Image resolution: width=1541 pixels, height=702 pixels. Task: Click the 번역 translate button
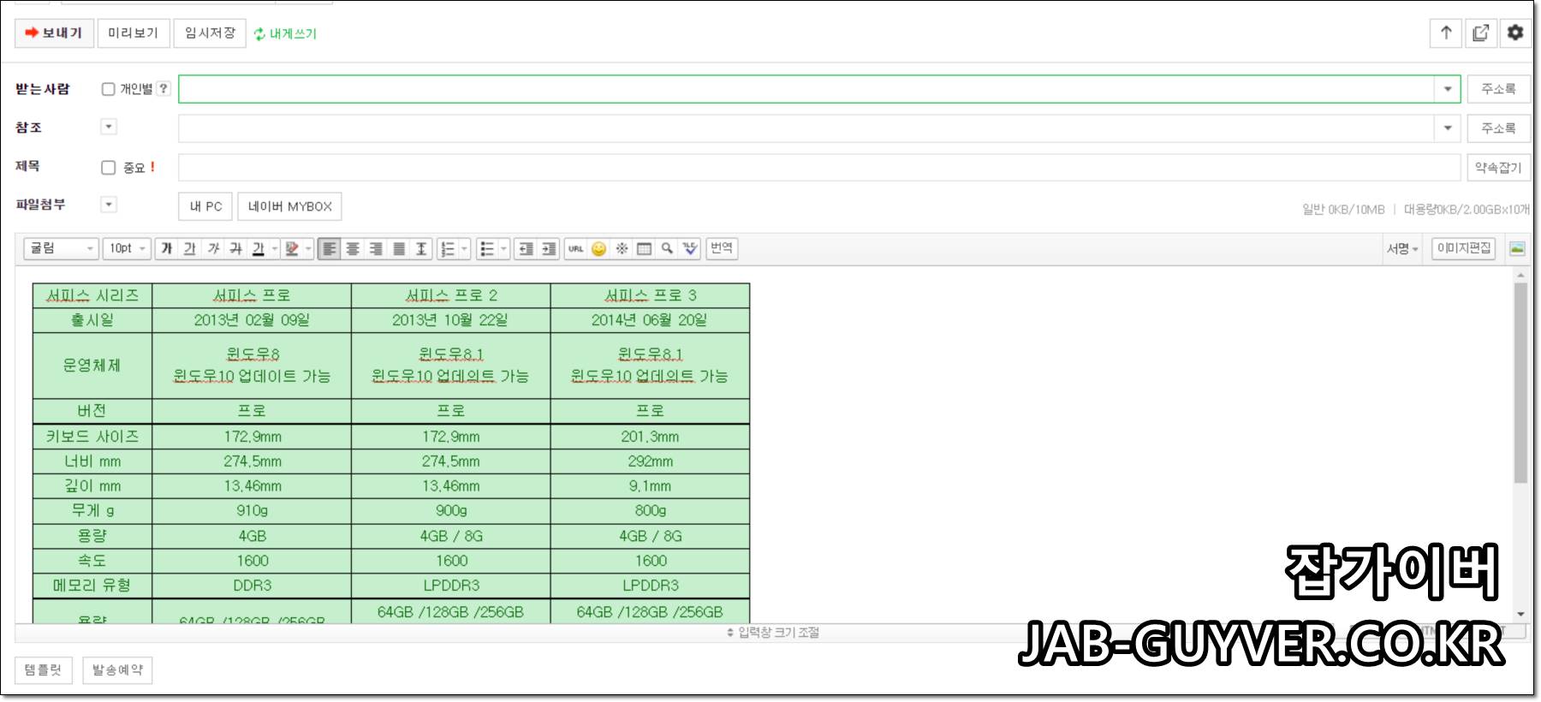[x=722, y=248]
